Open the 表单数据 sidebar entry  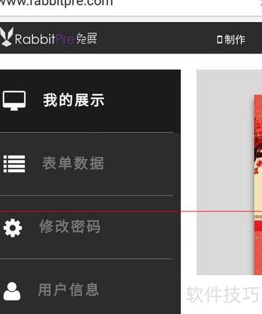pyautogui.click(x=90, y=164)
